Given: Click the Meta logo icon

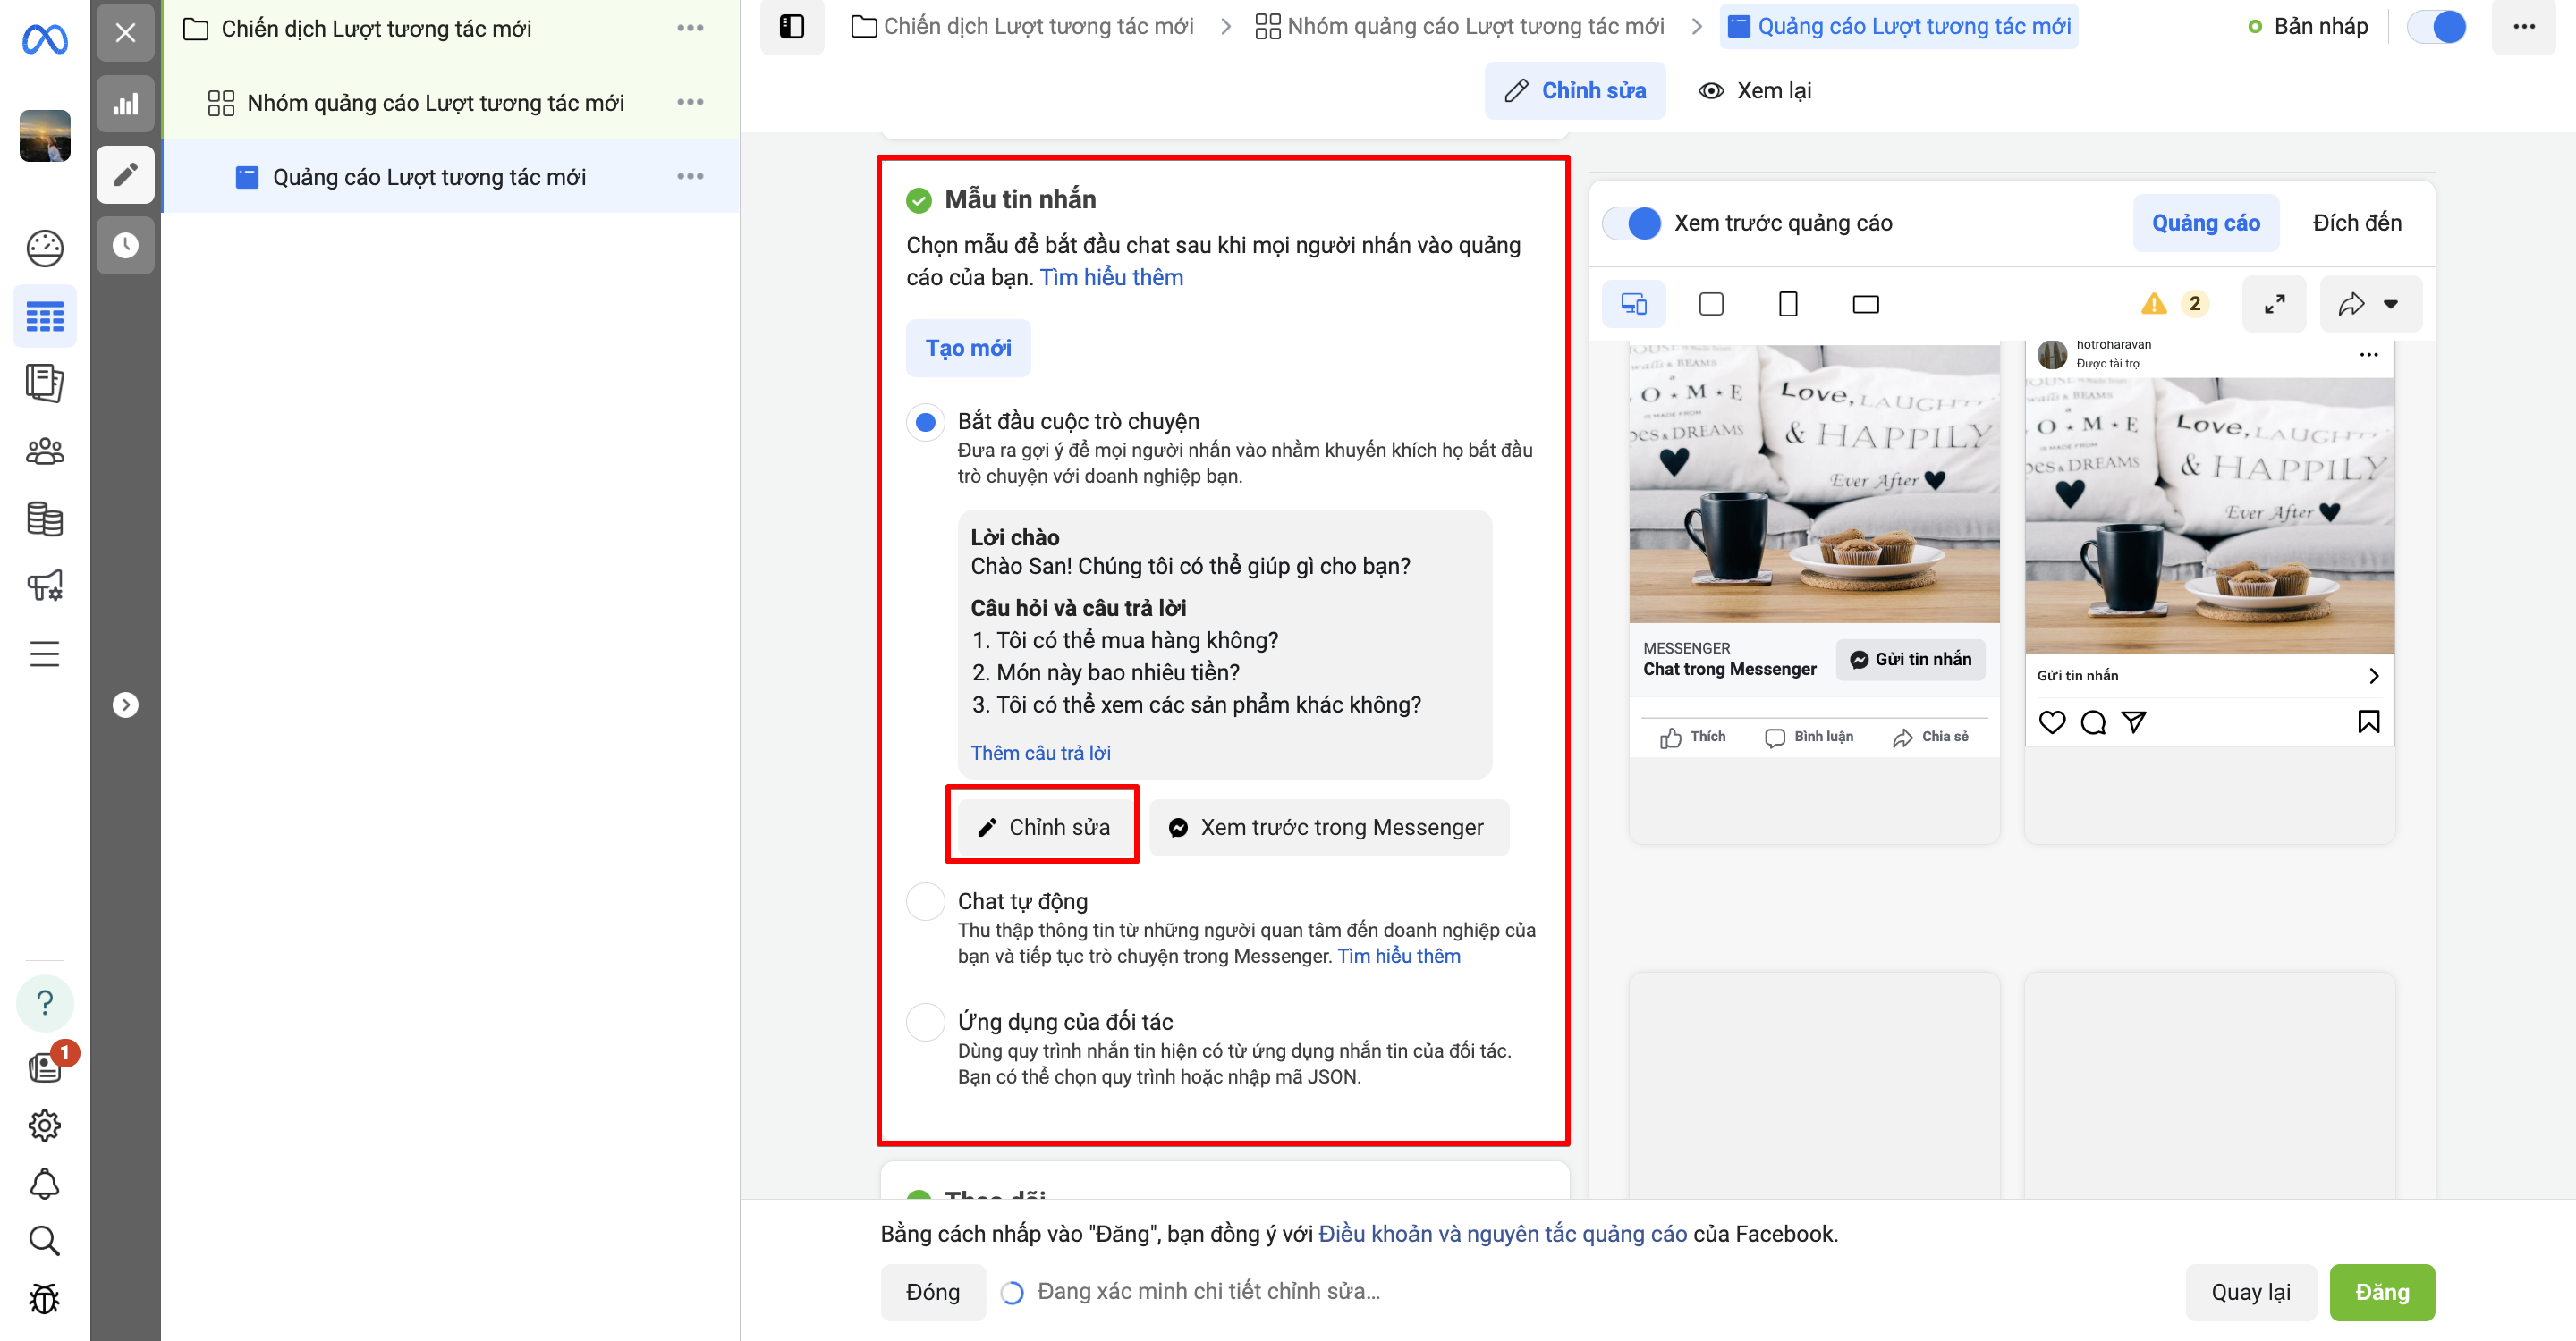Looking at the screenshot, I should 44,39.
